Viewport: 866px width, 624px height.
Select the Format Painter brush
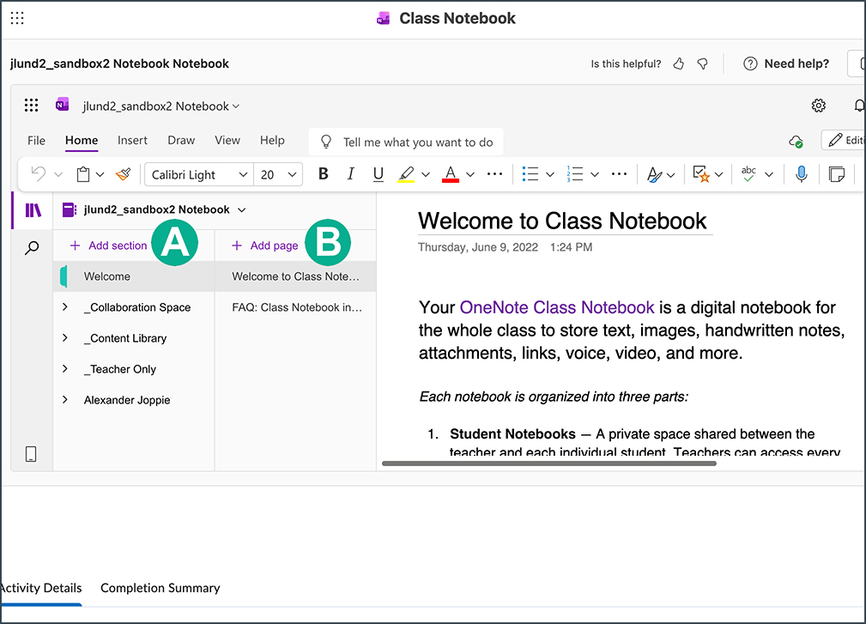coord(124,174)
